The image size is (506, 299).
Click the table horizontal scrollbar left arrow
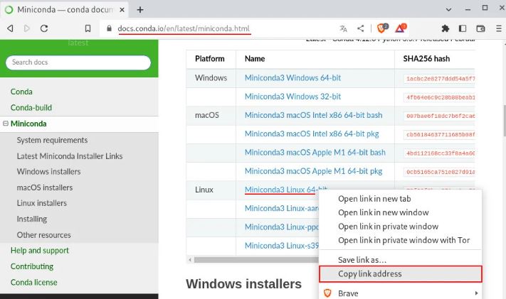tap(190, 259)
